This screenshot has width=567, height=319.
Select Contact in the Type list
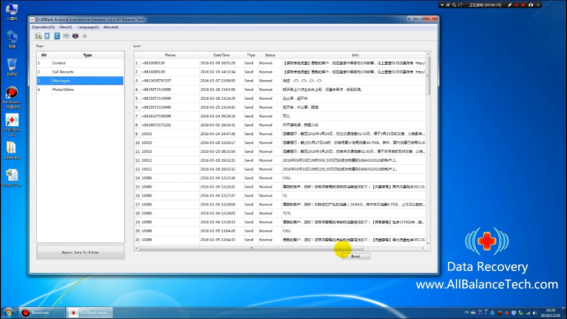[80, 63]
